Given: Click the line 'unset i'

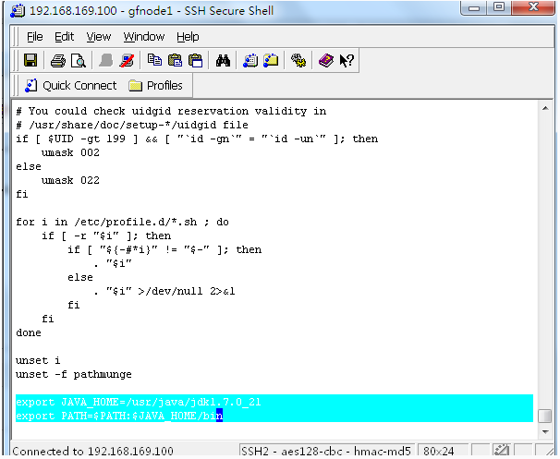Looking at the screenshot, I should click(38, 360).
